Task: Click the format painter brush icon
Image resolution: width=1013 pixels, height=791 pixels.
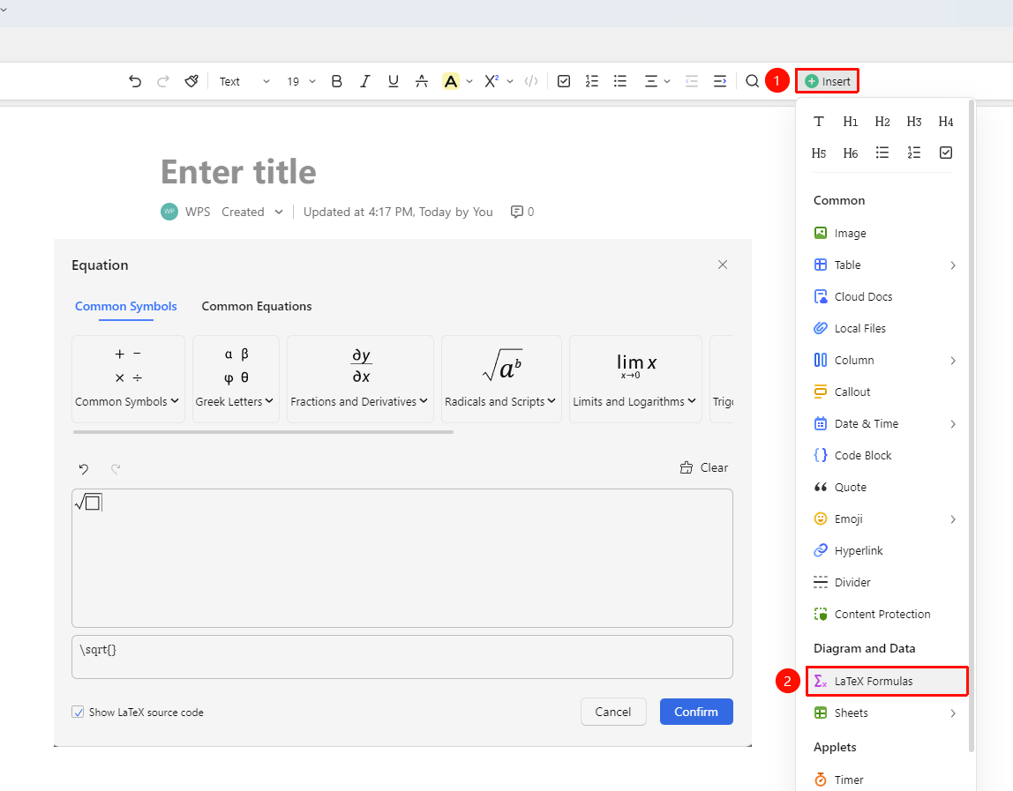Action: [x=191, y=81]
